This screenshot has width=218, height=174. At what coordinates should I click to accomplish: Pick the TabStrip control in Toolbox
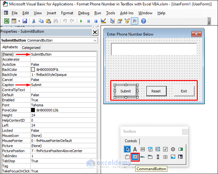click(143, 157)
